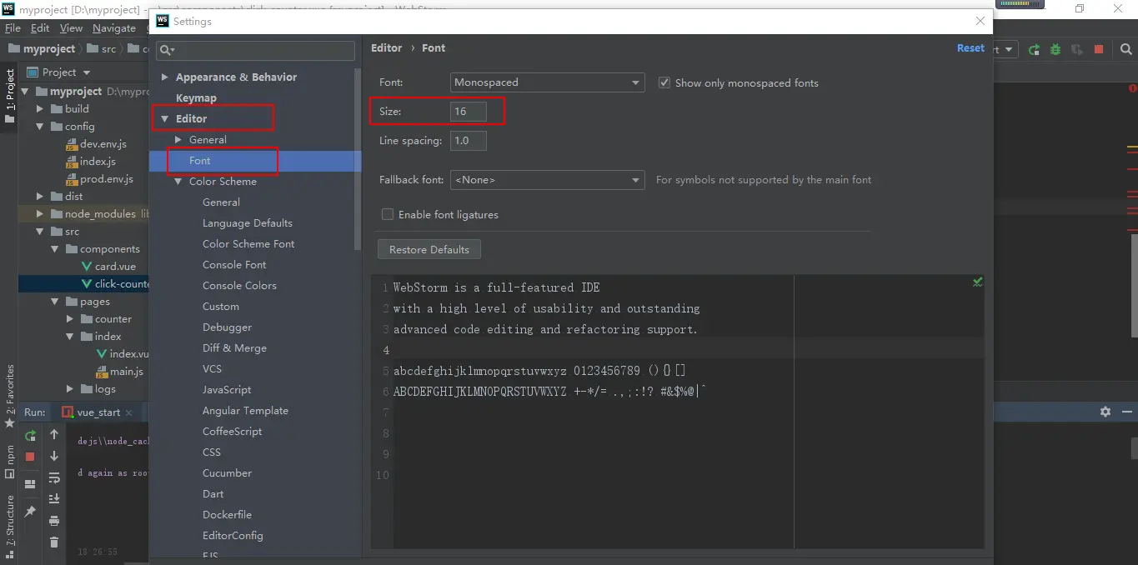Close the Settings dialog
The height and width of the screenshot is (565, 1138).
(x=980, y=21)
